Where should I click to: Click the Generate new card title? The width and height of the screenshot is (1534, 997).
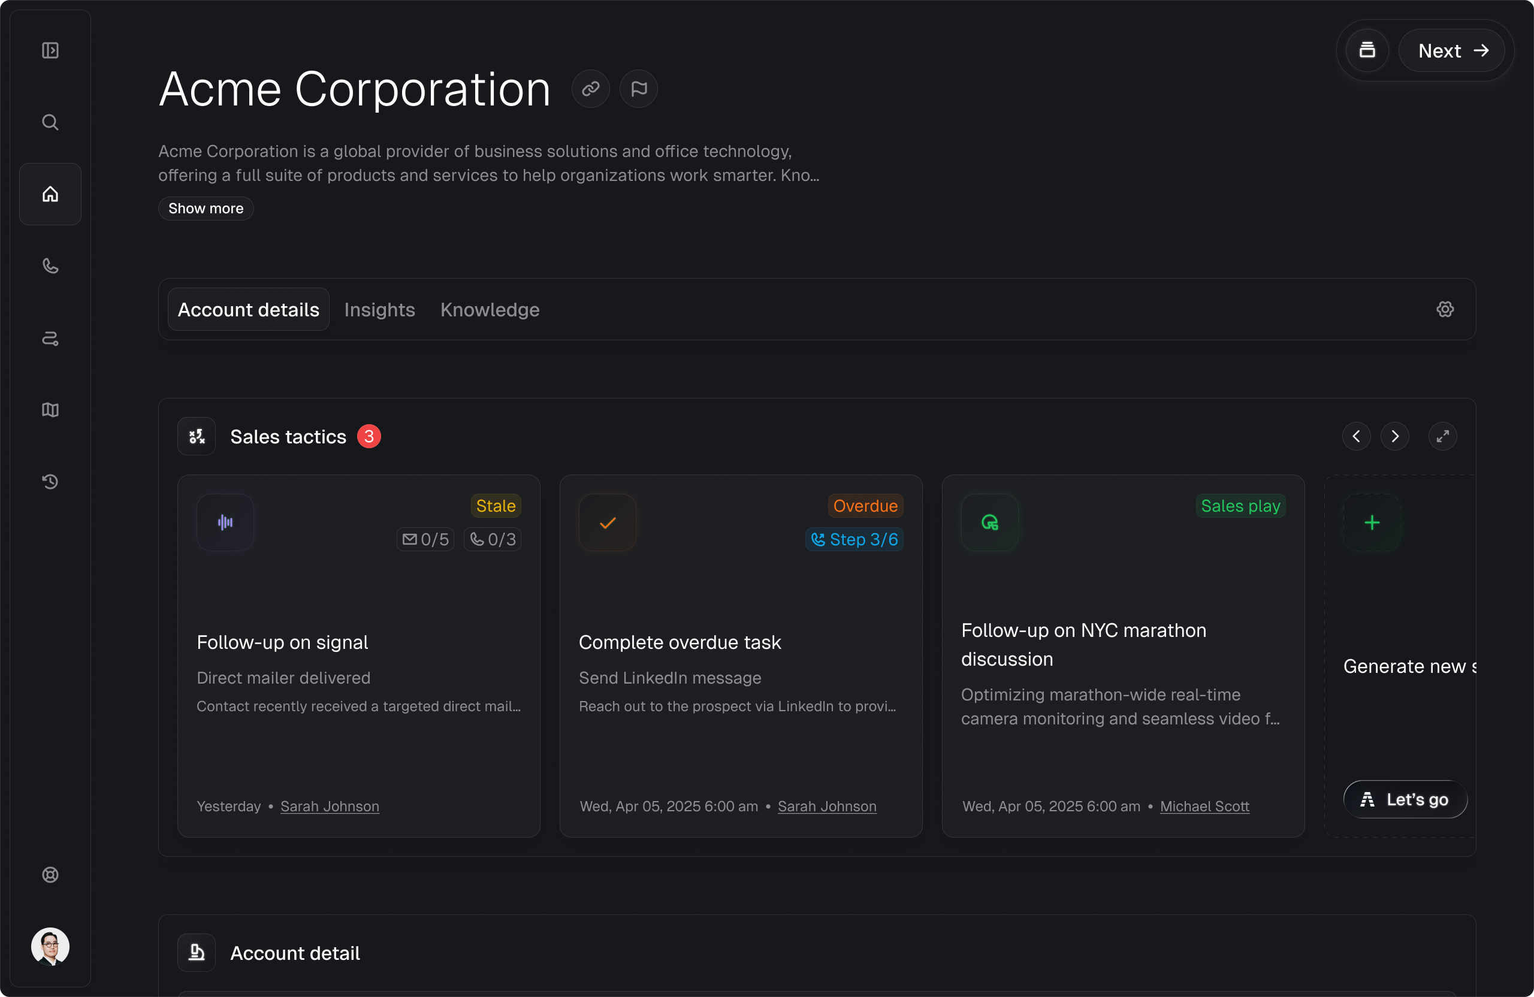[x=1409, y=666]
